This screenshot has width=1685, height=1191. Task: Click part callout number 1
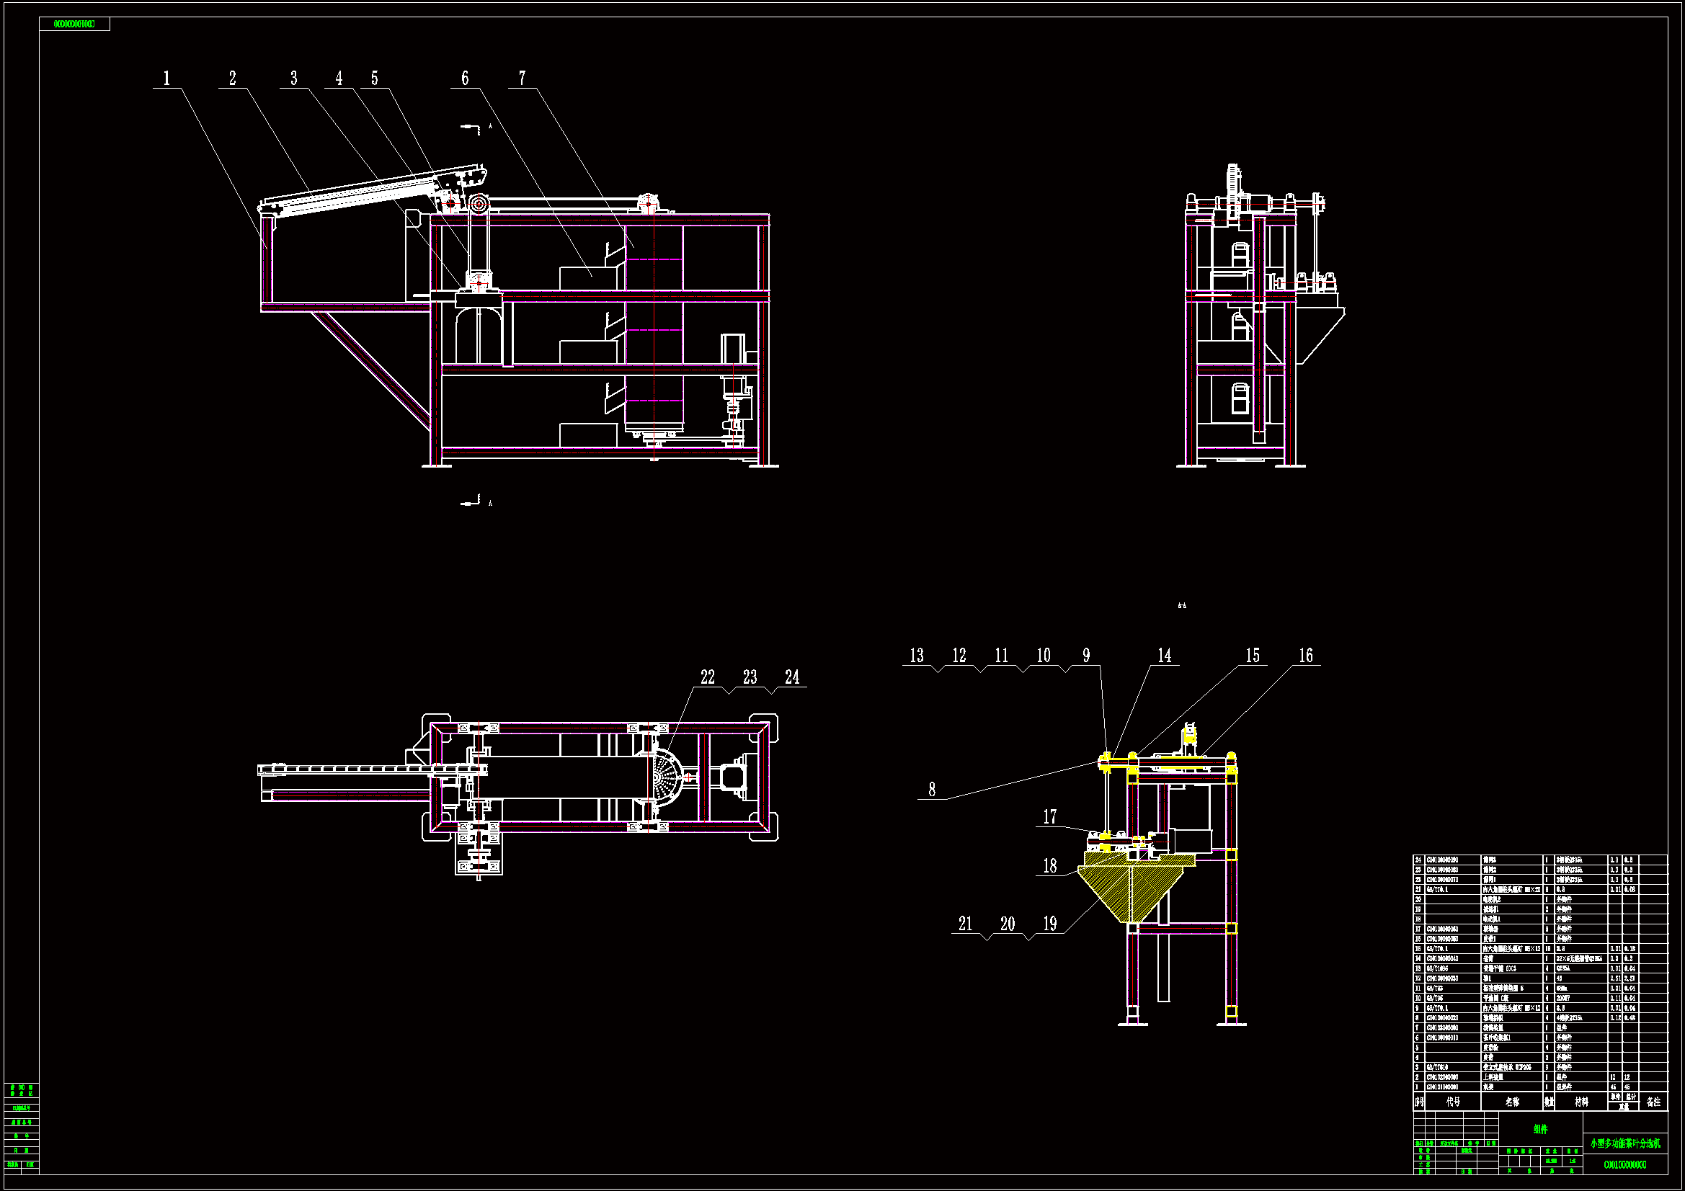click(x=166, y=78)
